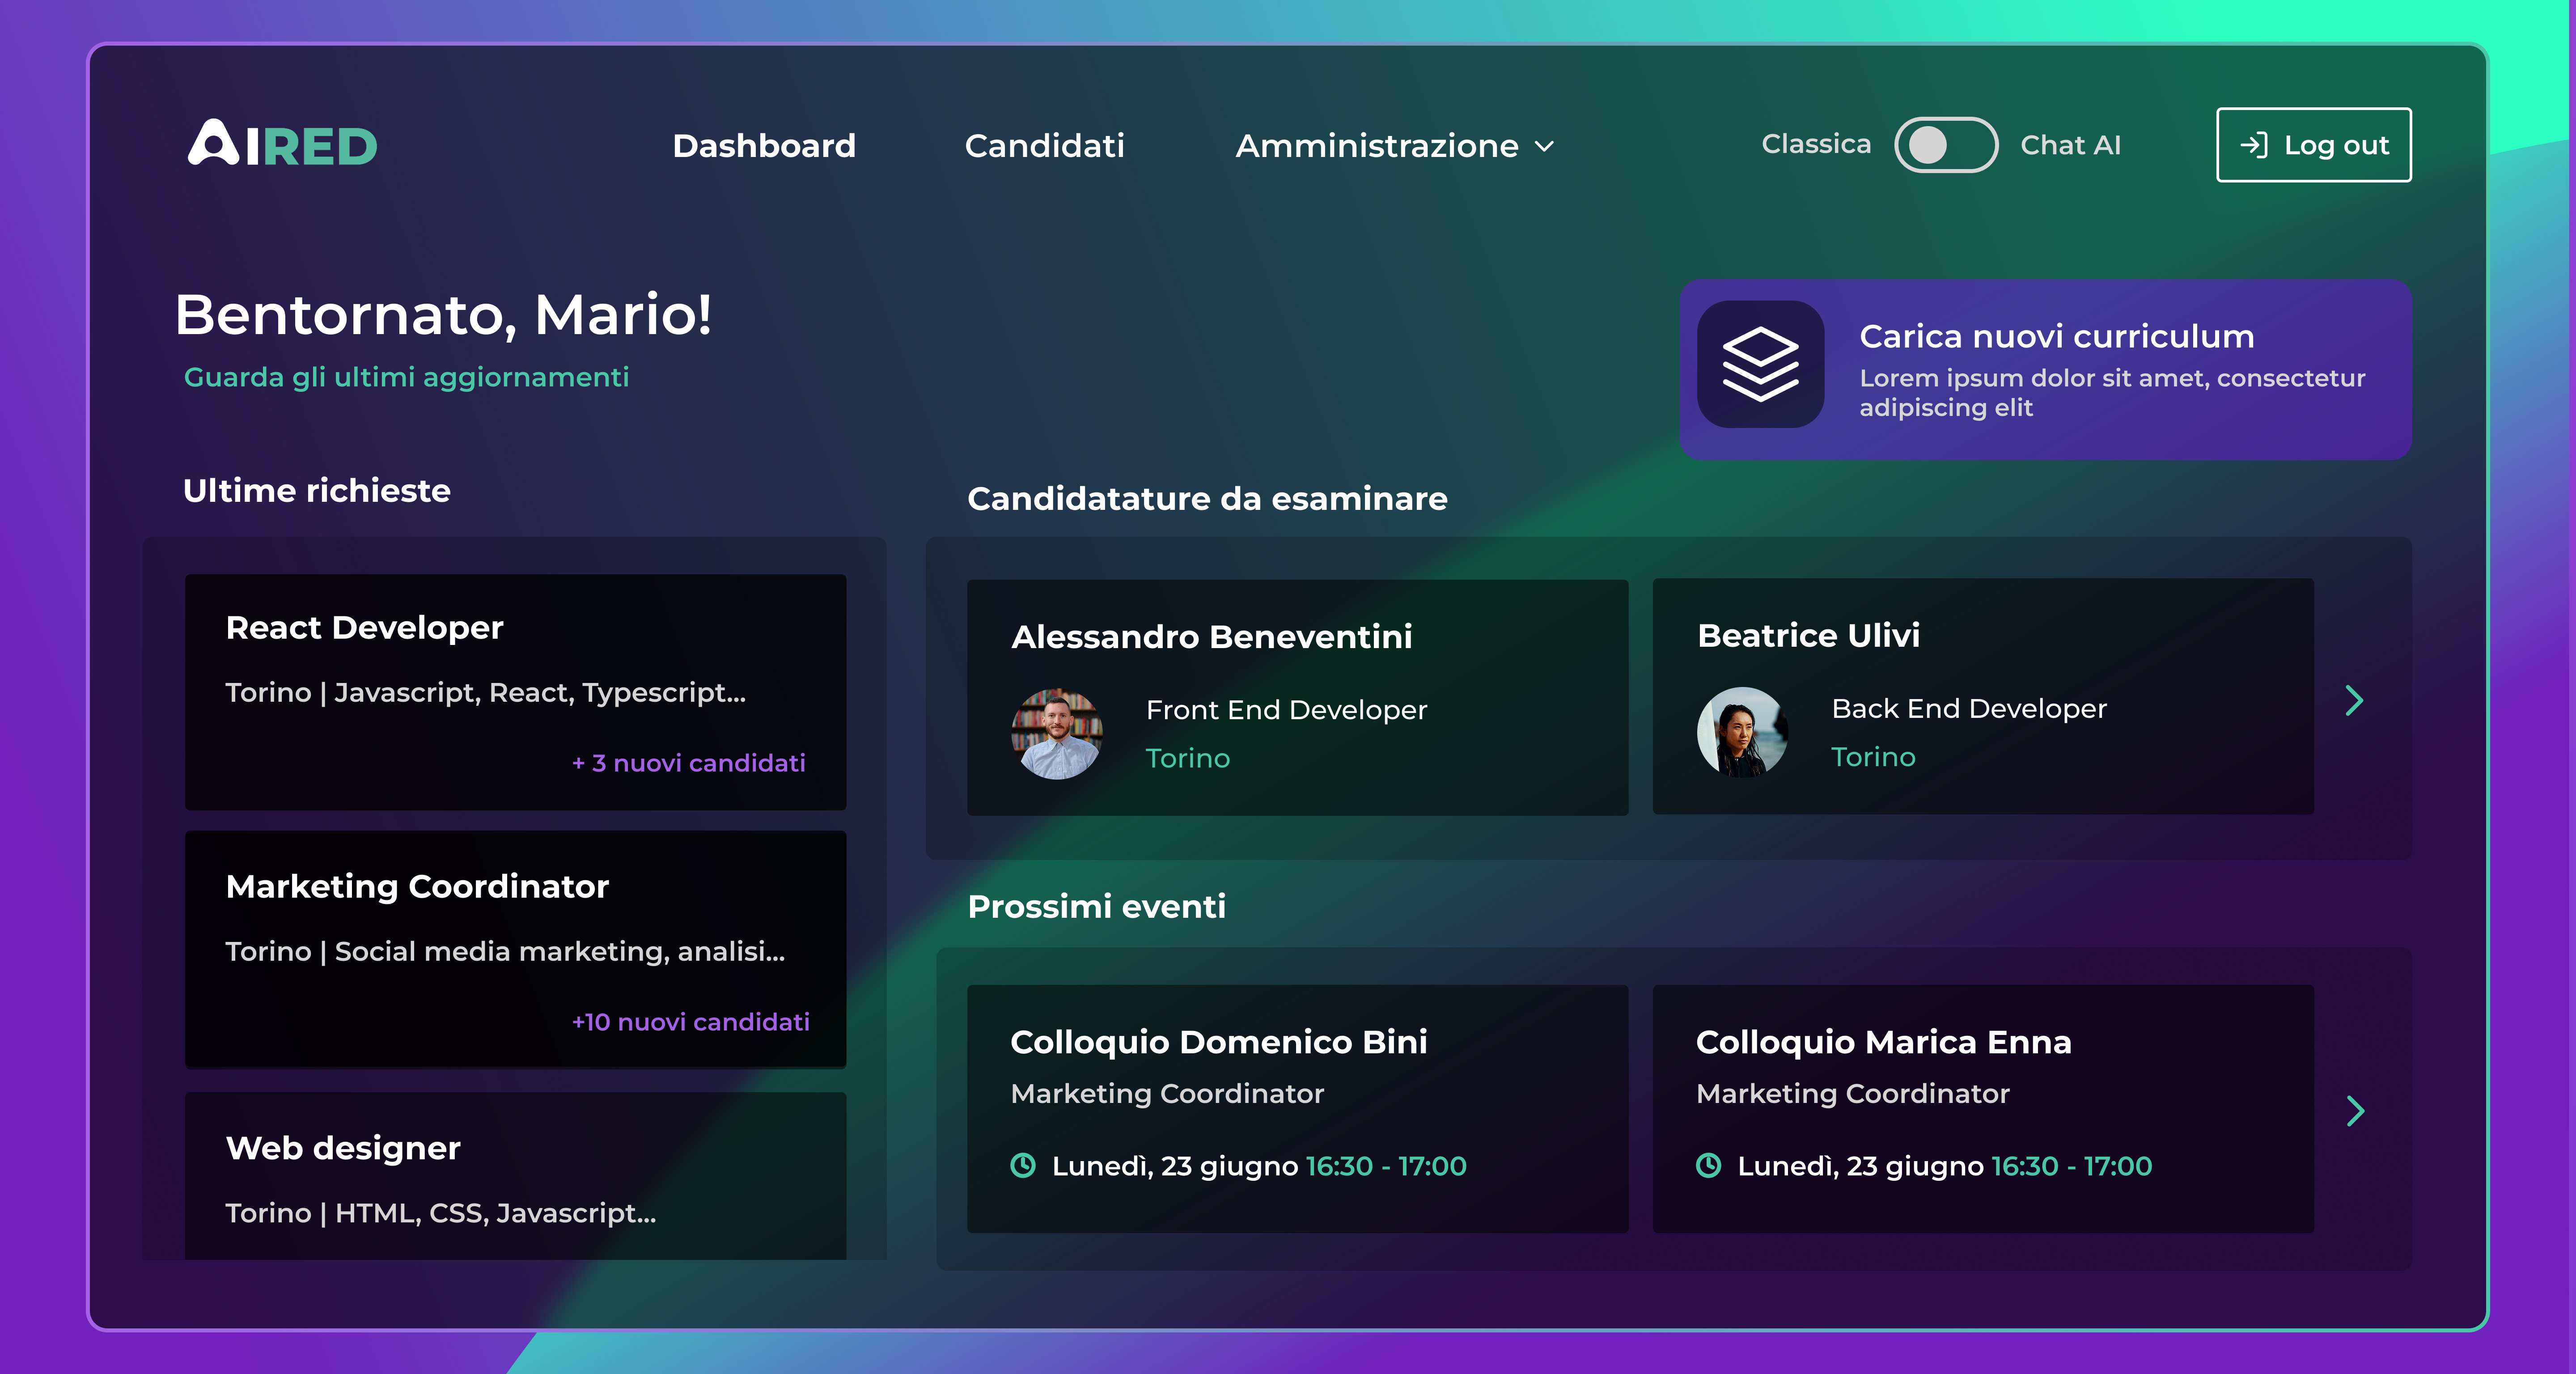Open the Beatrice Ulivi candidate name

(x=1809, y=635)
